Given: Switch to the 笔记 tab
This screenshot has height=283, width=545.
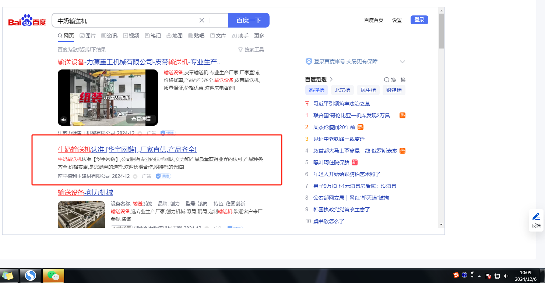Looking at the screenshot, I should tap(153, 36).
